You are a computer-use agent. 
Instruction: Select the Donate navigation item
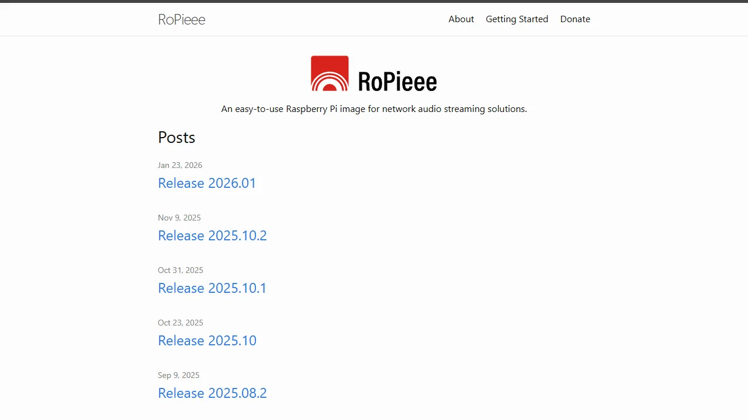[575, 19]
